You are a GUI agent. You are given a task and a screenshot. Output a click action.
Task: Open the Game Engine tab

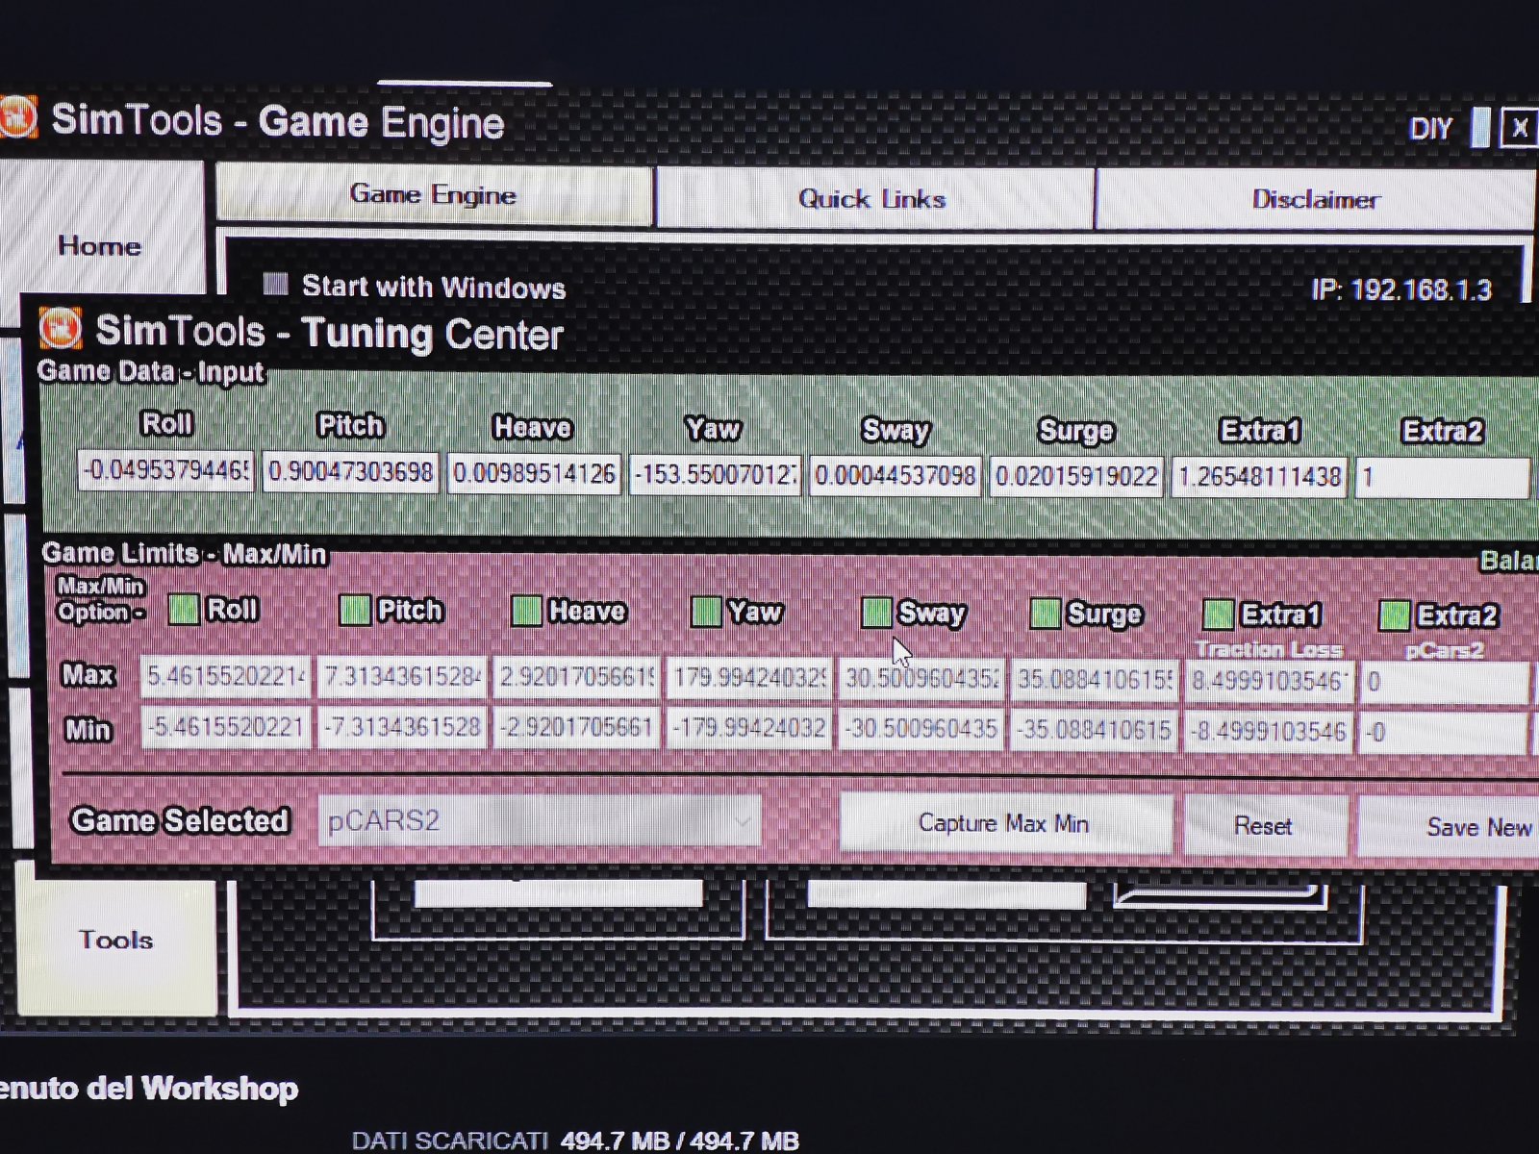(x=434, y=195)
